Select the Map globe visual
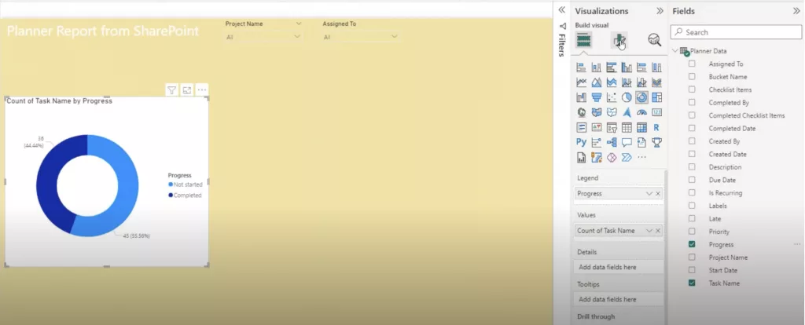Screen dimensions: 805x325 coord(581,112)
